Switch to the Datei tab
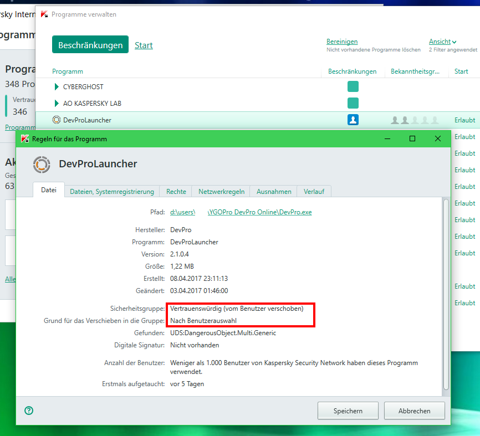This screenshot has width=480, height=436. [49, 190]
